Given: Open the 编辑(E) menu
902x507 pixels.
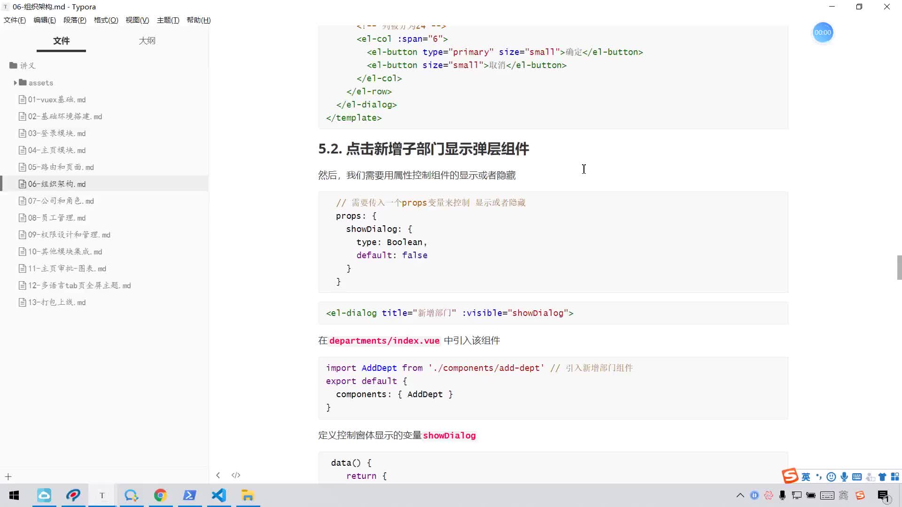Looking at the screenshot, I should coord(45,20).
